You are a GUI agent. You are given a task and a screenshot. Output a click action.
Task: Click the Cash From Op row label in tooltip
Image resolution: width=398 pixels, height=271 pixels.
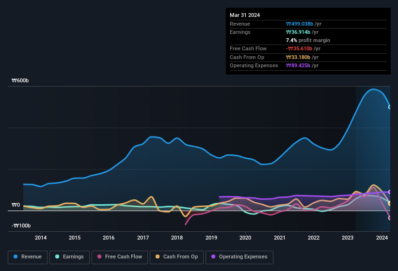click(247, 57)
